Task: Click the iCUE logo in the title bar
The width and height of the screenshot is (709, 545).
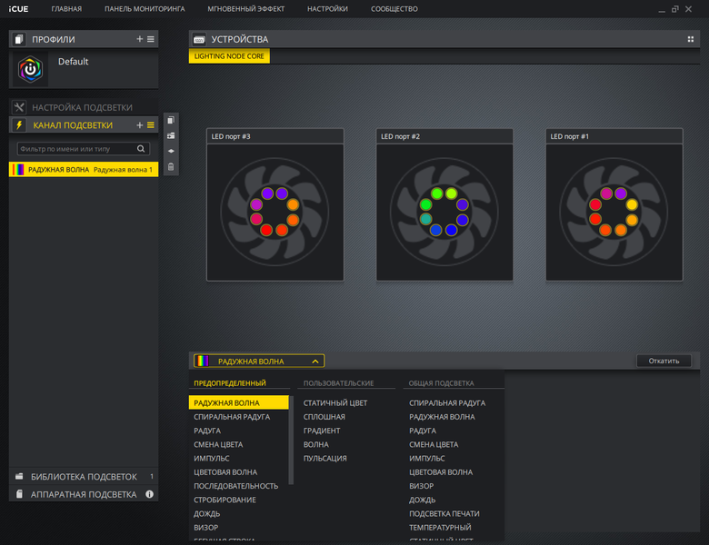Action: [18, 9]
